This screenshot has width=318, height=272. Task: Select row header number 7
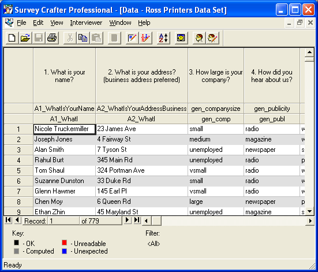tap(18, 191)
